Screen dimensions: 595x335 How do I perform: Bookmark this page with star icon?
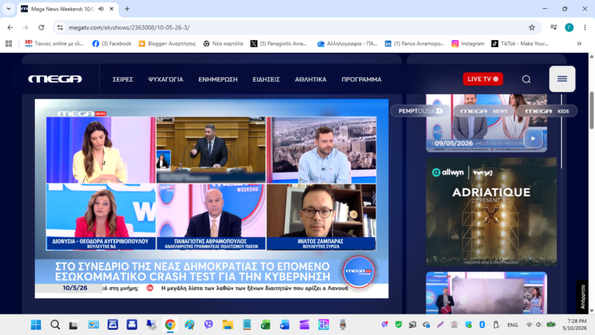[x=531, y=27]
